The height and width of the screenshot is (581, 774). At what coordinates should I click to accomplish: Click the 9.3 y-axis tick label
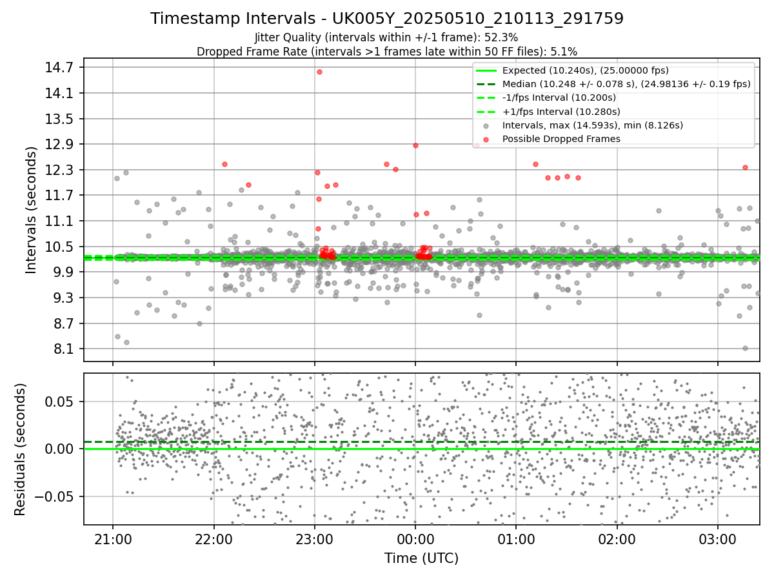click(65, 298)
